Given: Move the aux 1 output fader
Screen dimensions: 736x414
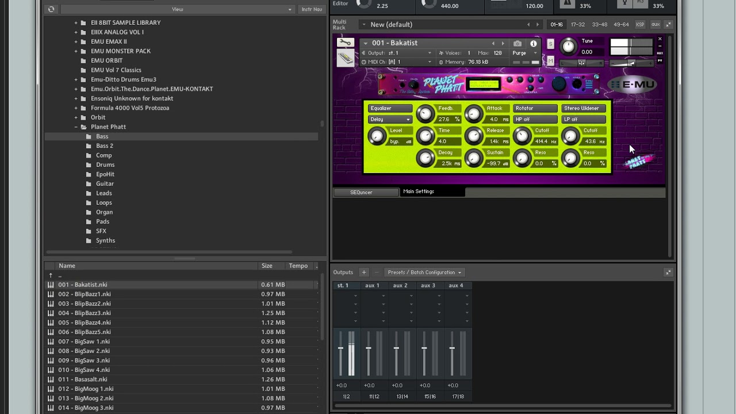Looking at the screenshot, I should (369, 348).
